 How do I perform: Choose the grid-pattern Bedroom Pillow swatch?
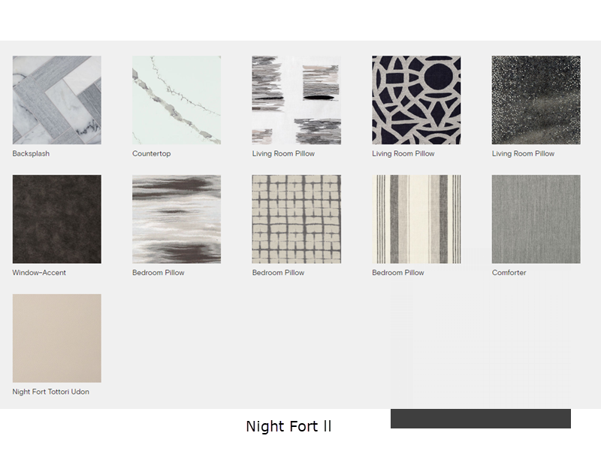point(296,219)
